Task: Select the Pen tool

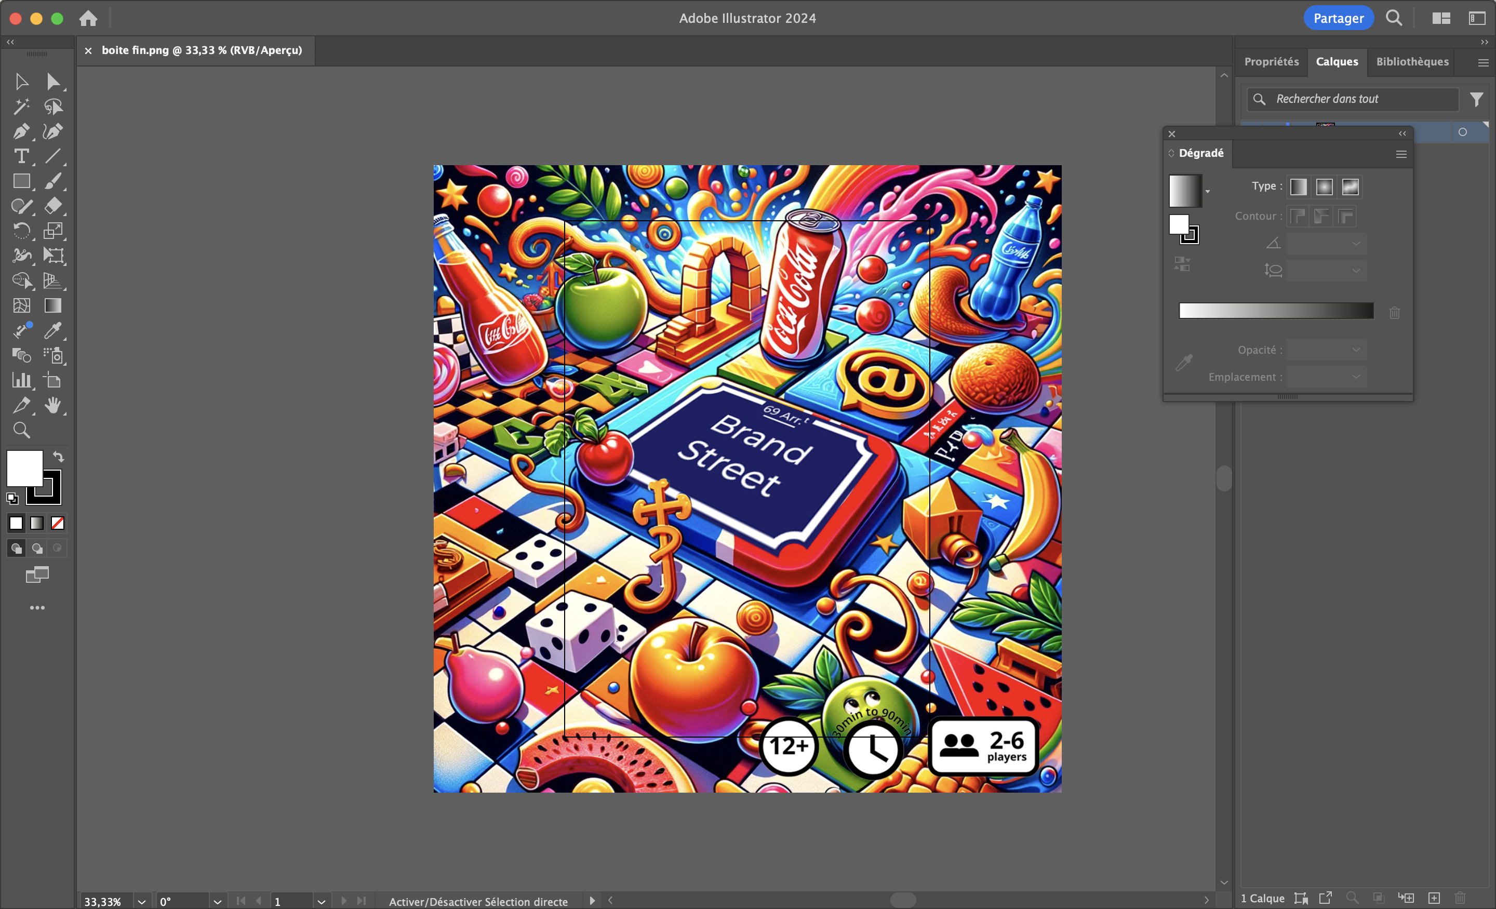Action: coord(21,131)
